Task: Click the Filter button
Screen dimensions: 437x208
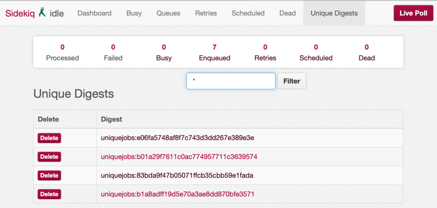Action: pyautogui.click(x=292, y=81)
